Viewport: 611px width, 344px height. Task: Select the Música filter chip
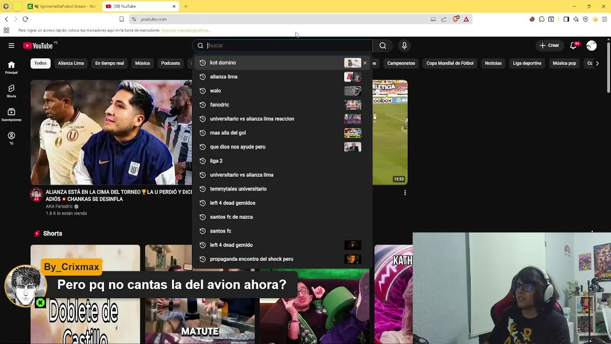point(142,63)
